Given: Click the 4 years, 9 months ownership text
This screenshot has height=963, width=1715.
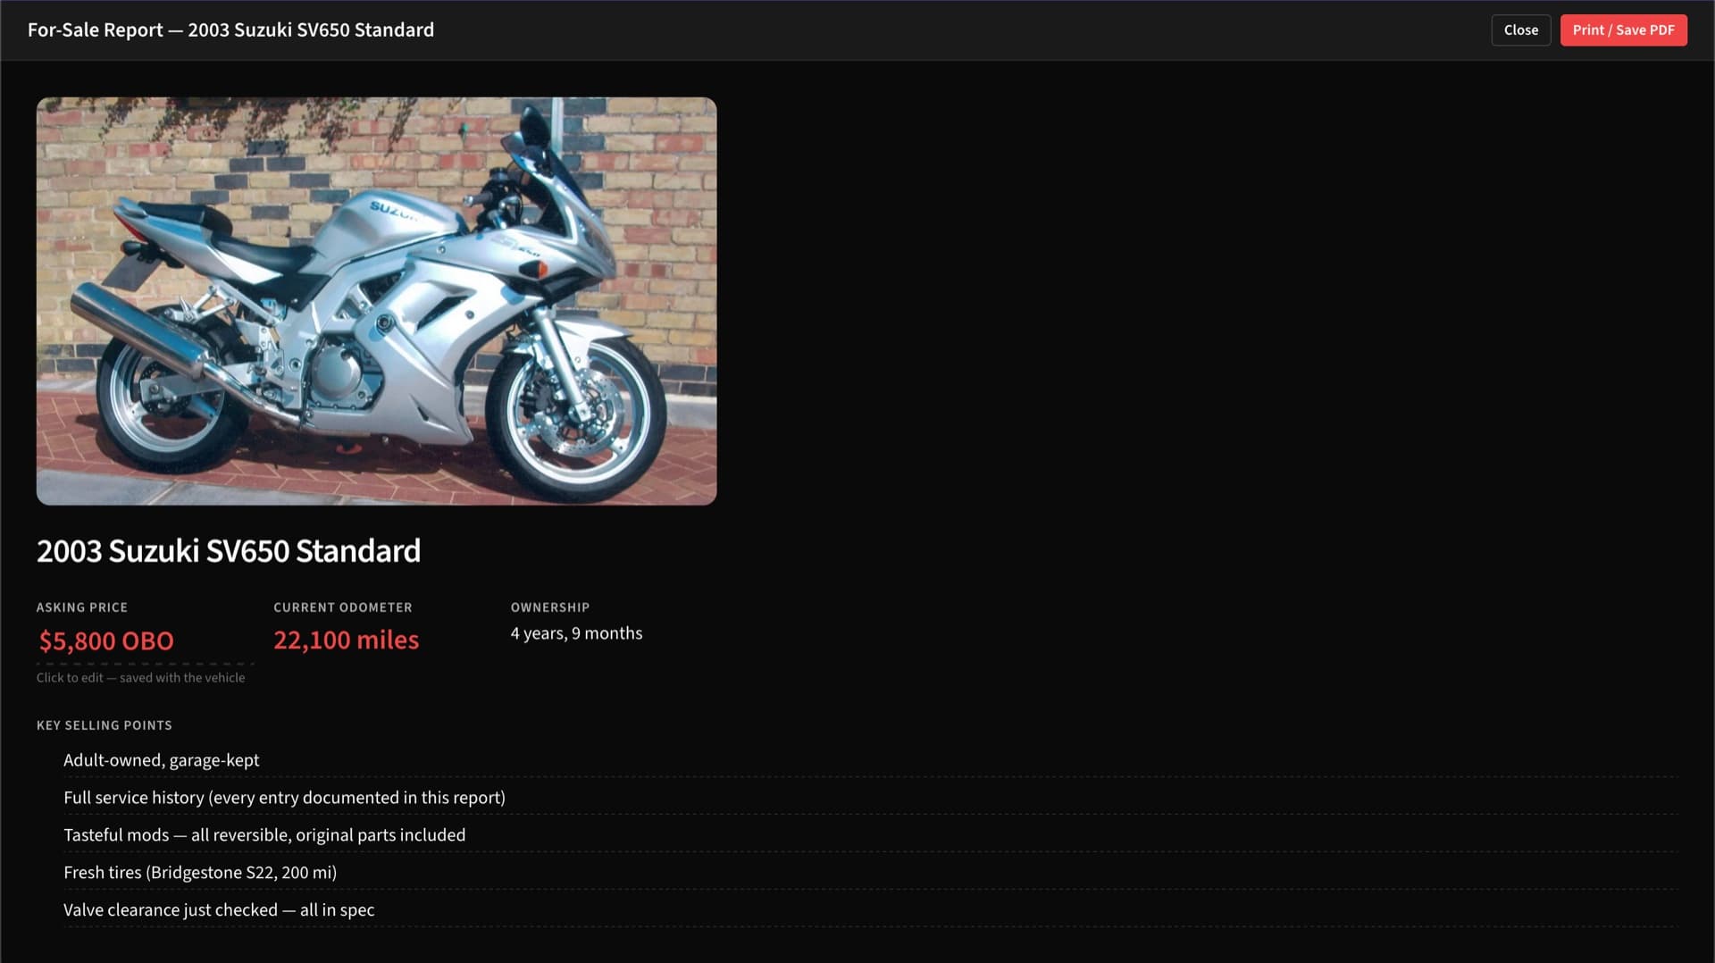Looking at the screenshot, I should coord(576,633).
